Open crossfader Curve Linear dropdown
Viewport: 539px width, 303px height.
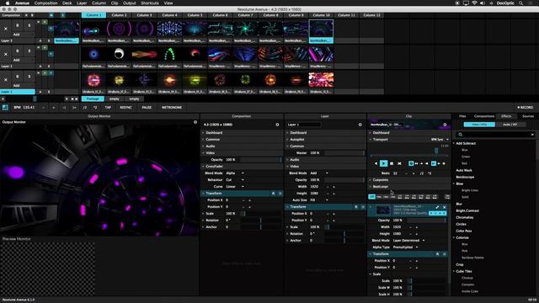click(x=235, y=187)
